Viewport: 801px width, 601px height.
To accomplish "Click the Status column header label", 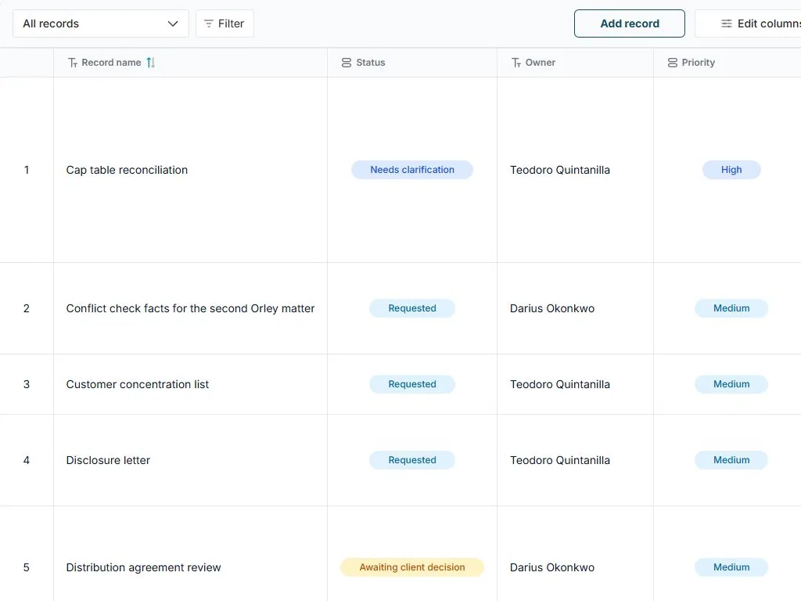I will coord(370,63).
